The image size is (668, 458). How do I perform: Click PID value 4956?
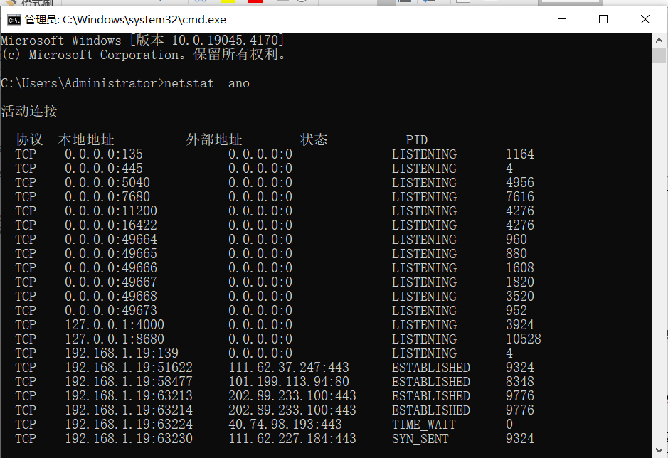pyautogui.click(x=520, y=183)
